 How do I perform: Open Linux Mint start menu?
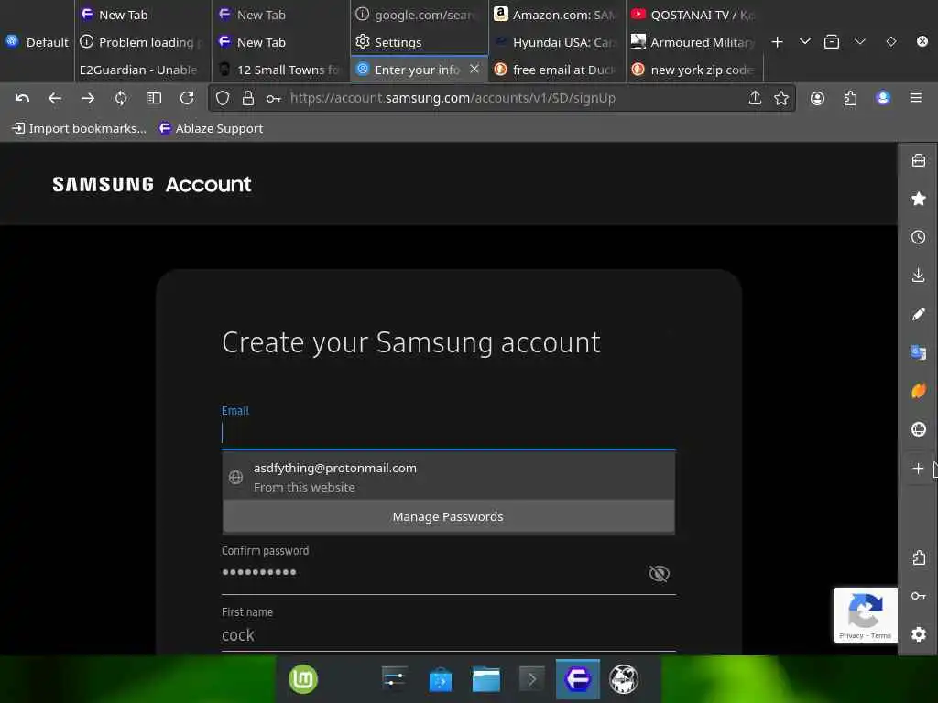(x=303, y=680)
